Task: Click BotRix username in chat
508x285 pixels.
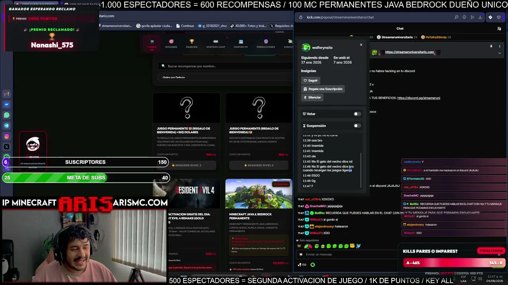Action: click(319, 213)
